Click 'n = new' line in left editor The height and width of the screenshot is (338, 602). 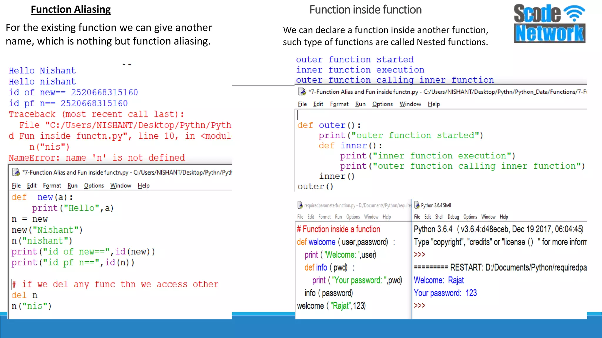[29, 219]
